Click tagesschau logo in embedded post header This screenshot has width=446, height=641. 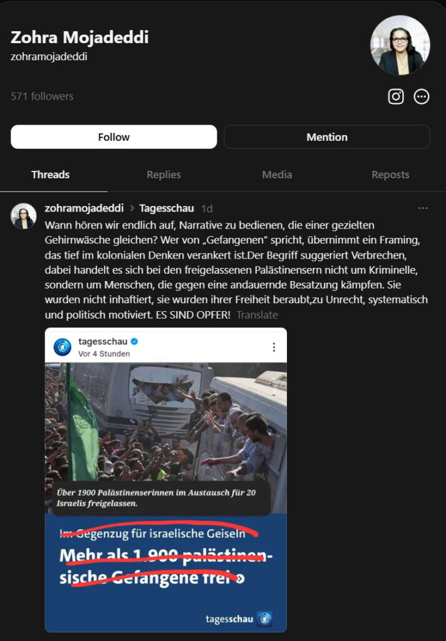click(x=63, y=347)
